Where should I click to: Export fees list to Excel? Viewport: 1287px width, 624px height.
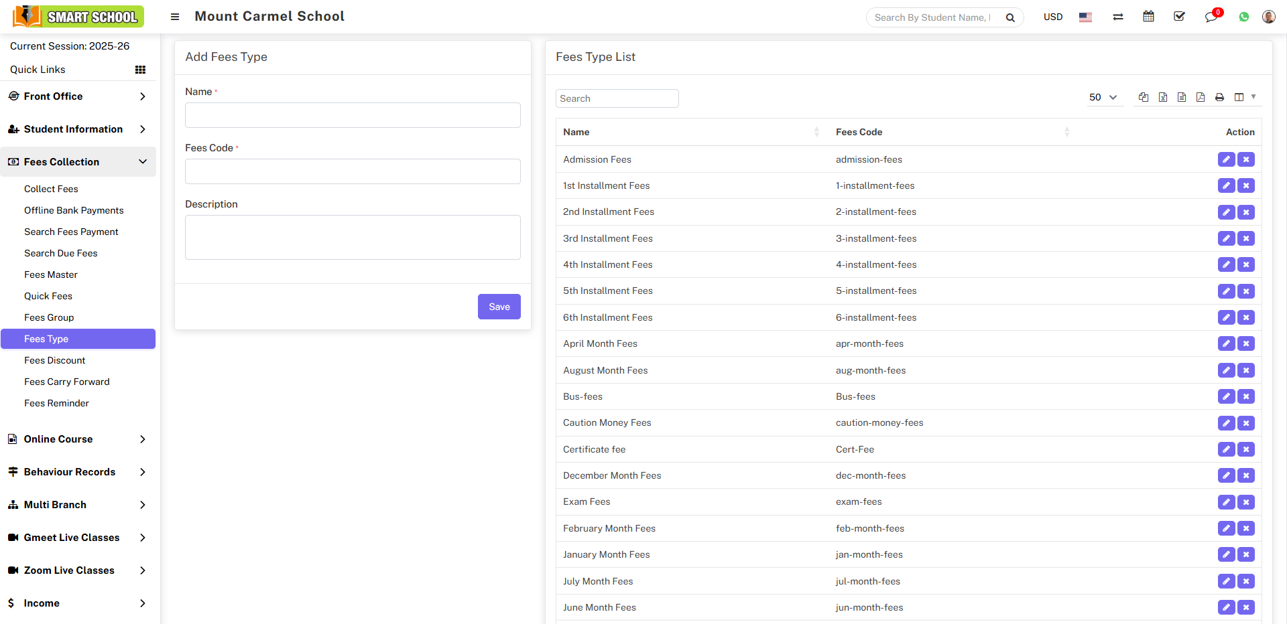click(x=1163, y=98)
